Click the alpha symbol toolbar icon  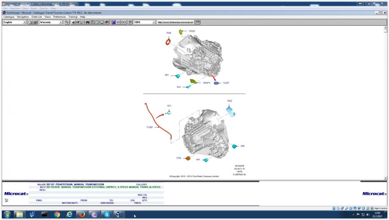pyautogui.click(x=78, y=22)
